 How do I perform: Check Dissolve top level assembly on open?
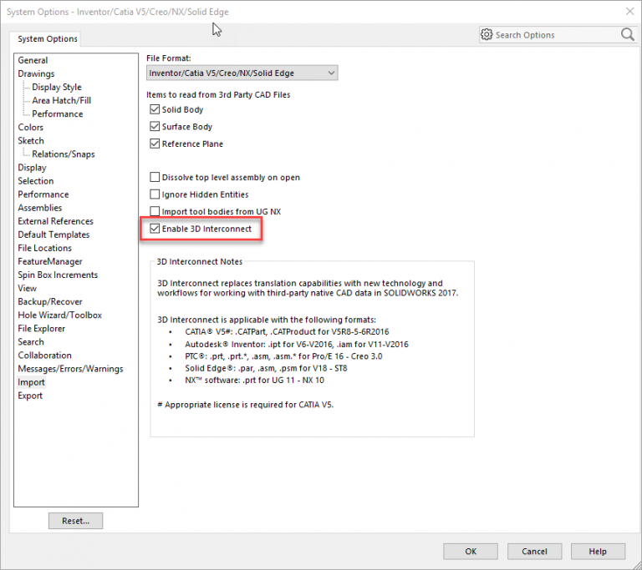click(154, 178)
